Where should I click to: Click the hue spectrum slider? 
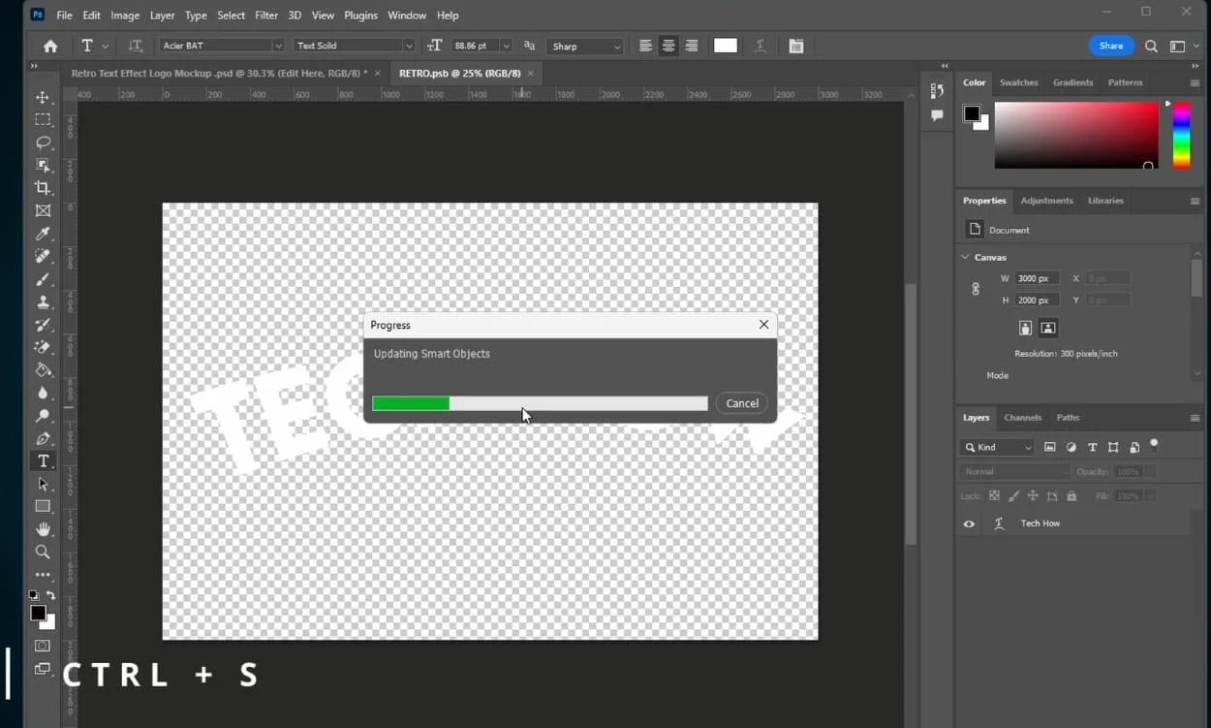click(x=1181, y=135)
